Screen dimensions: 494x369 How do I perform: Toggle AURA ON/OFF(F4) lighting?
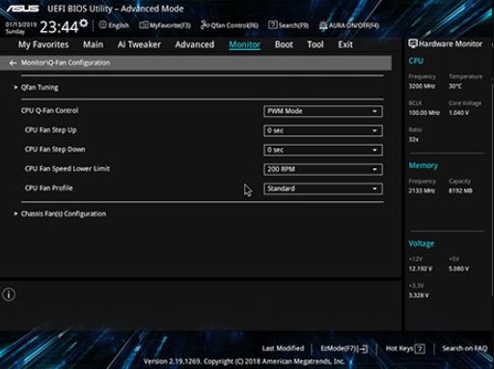click(x=349, y=25)
